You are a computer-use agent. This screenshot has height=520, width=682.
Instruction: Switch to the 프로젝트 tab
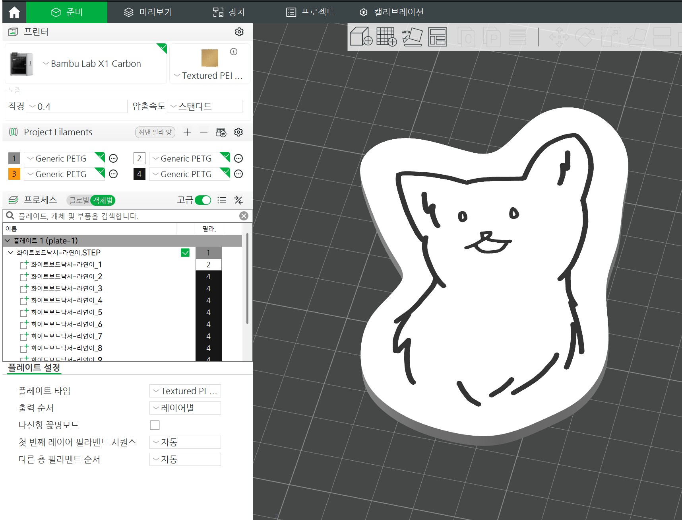point(310,12)
